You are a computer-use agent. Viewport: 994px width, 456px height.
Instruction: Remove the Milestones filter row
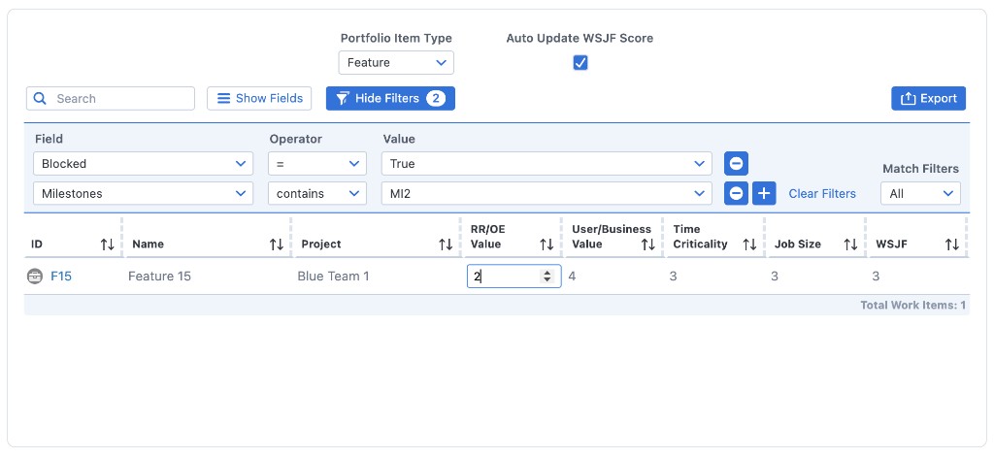pyautogui.click(x=737, y=193)
